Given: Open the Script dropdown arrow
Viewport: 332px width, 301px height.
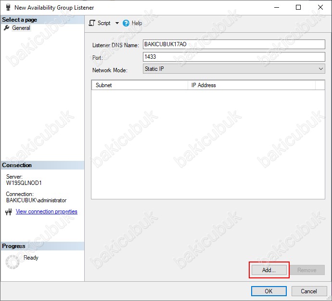Looking at the screenshot, I should tap(117, 23).
